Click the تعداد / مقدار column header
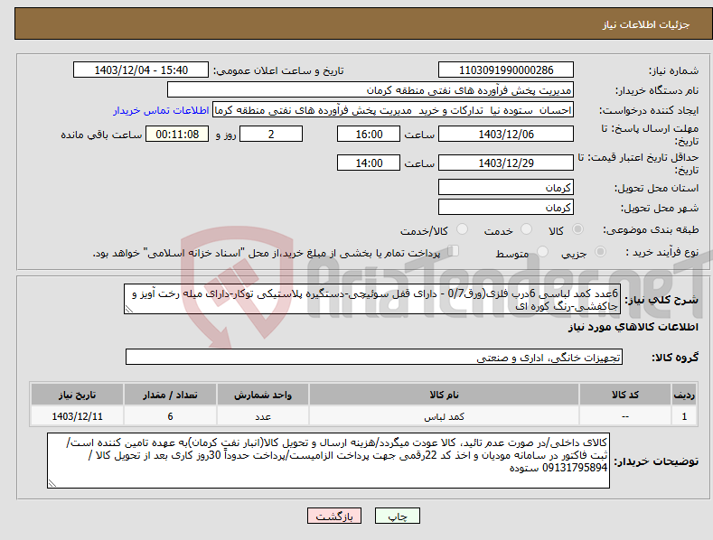The height and width of the screenshot is (540, 713). 170,395
